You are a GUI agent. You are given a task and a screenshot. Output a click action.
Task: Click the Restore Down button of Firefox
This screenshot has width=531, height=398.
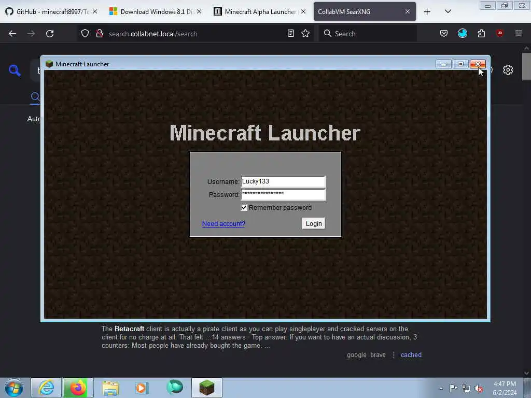pos(504,5)
